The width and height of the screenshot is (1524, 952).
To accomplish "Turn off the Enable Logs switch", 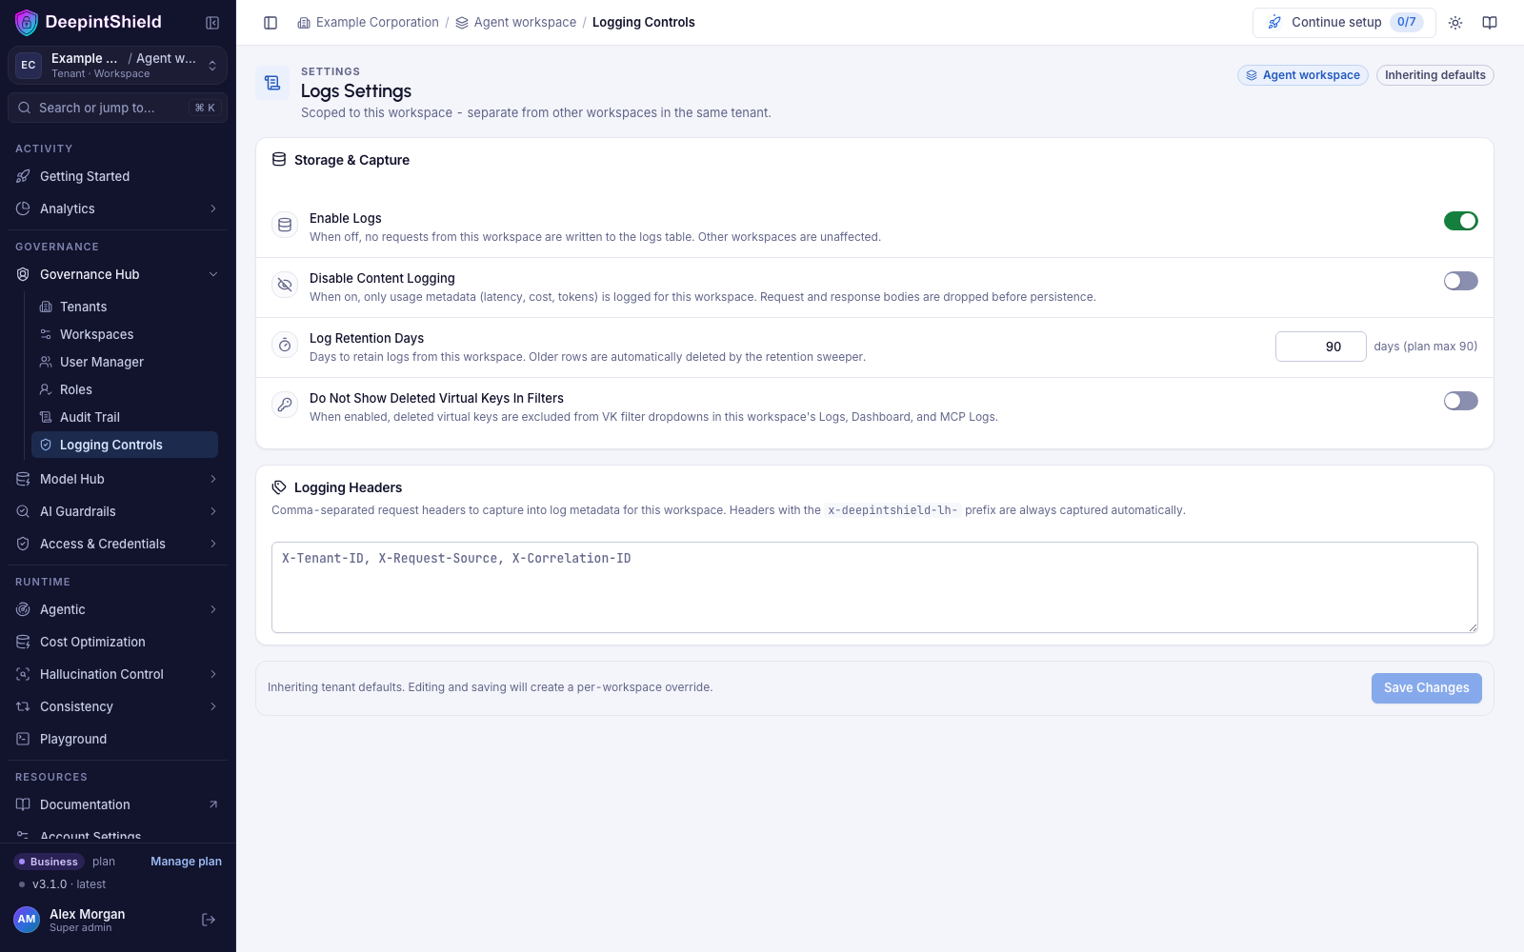I will click(x=1460, y=221).
